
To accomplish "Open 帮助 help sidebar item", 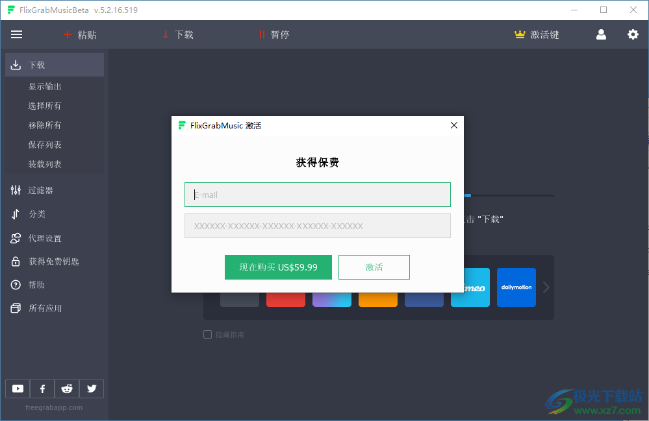I will tap(28, 285).
